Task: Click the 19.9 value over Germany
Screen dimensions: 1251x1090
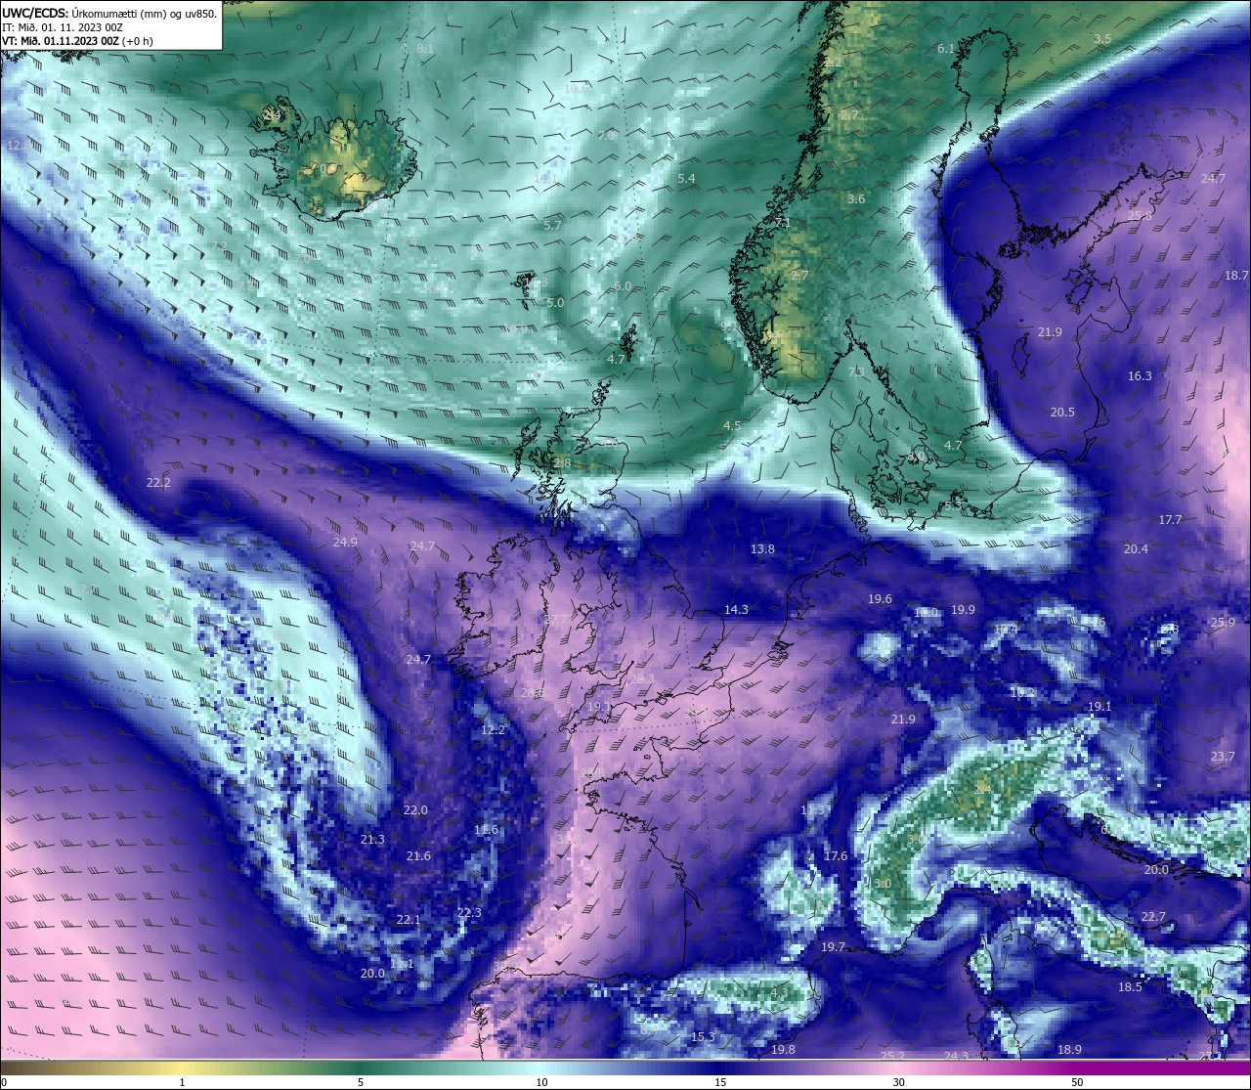Action: point(963,610)
